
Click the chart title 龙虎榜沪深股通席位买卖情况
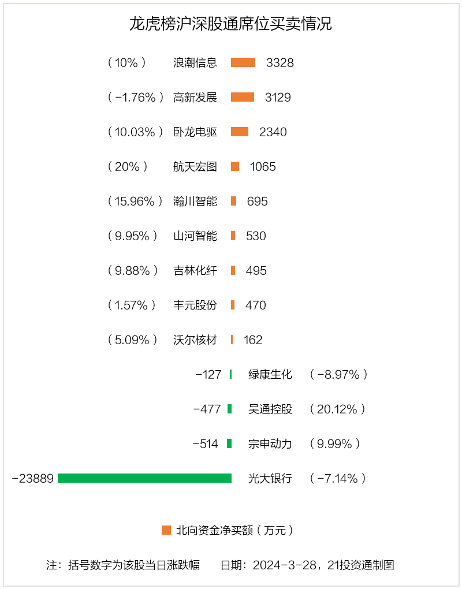tap(230, 24)
